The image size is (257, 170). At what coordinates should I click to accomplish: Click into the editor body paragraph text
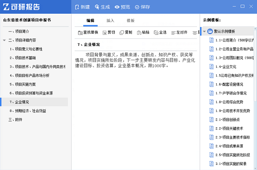[135, 60]
